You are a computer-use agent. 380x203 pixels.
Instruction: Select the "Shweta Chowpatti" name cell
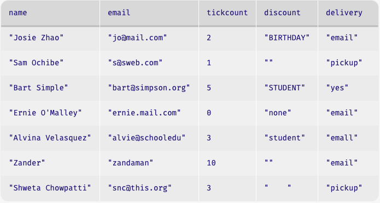click(x=50, y=188)
